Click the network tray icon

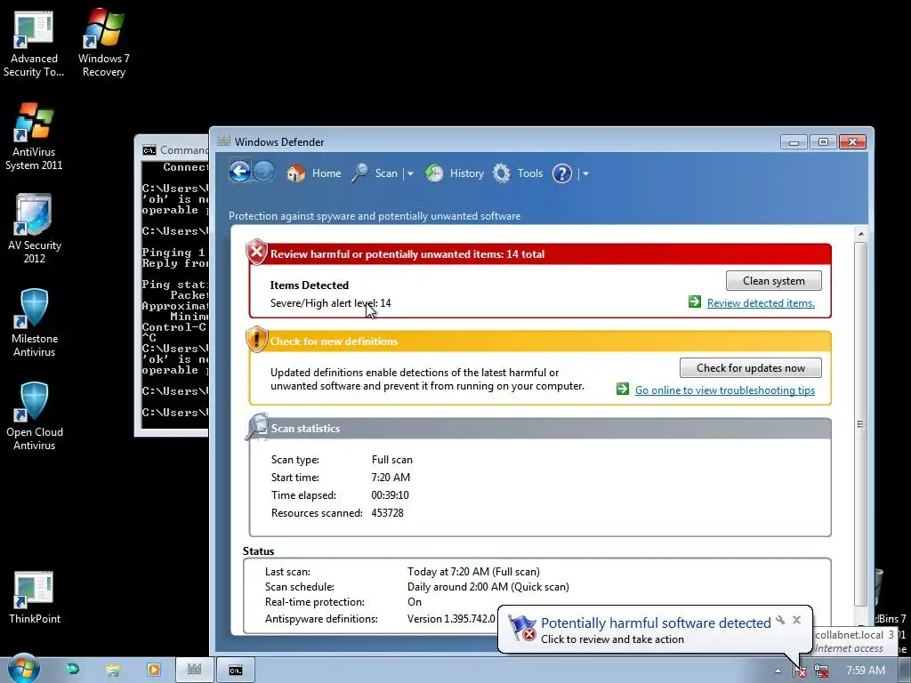click(x=821, y=671)
